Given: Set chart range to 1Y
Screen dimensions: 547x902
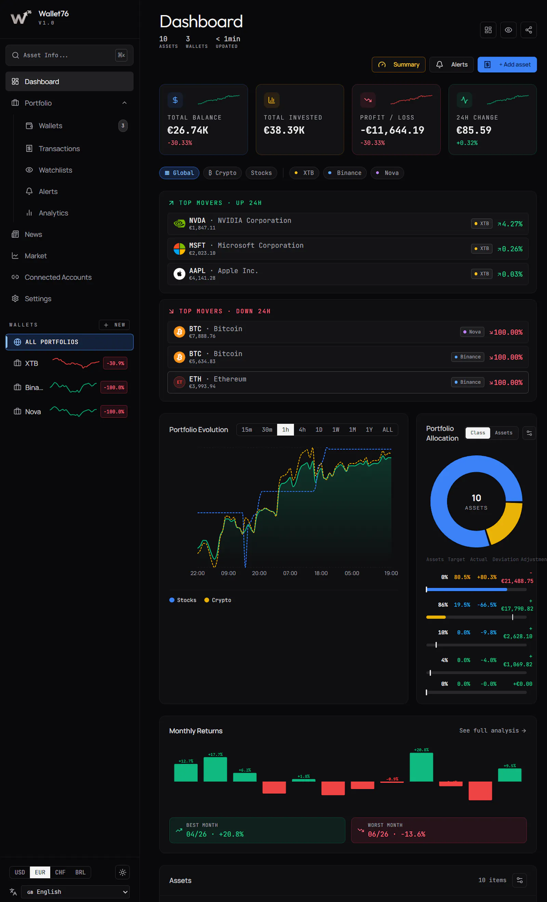Looking at the screenshot, I should (369, 430).
